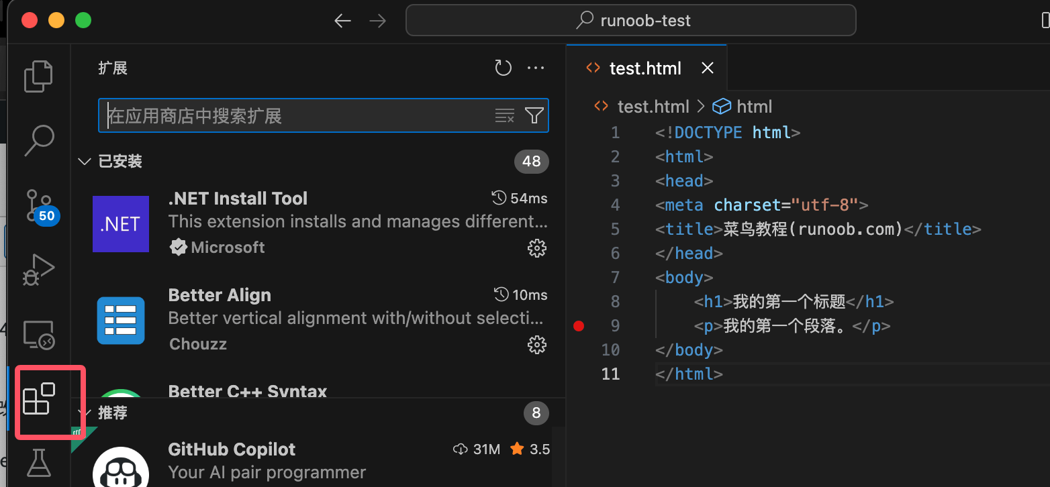Filter extensions using the funnel icon
Screen dimensions: 1050x487
(534, 116)
